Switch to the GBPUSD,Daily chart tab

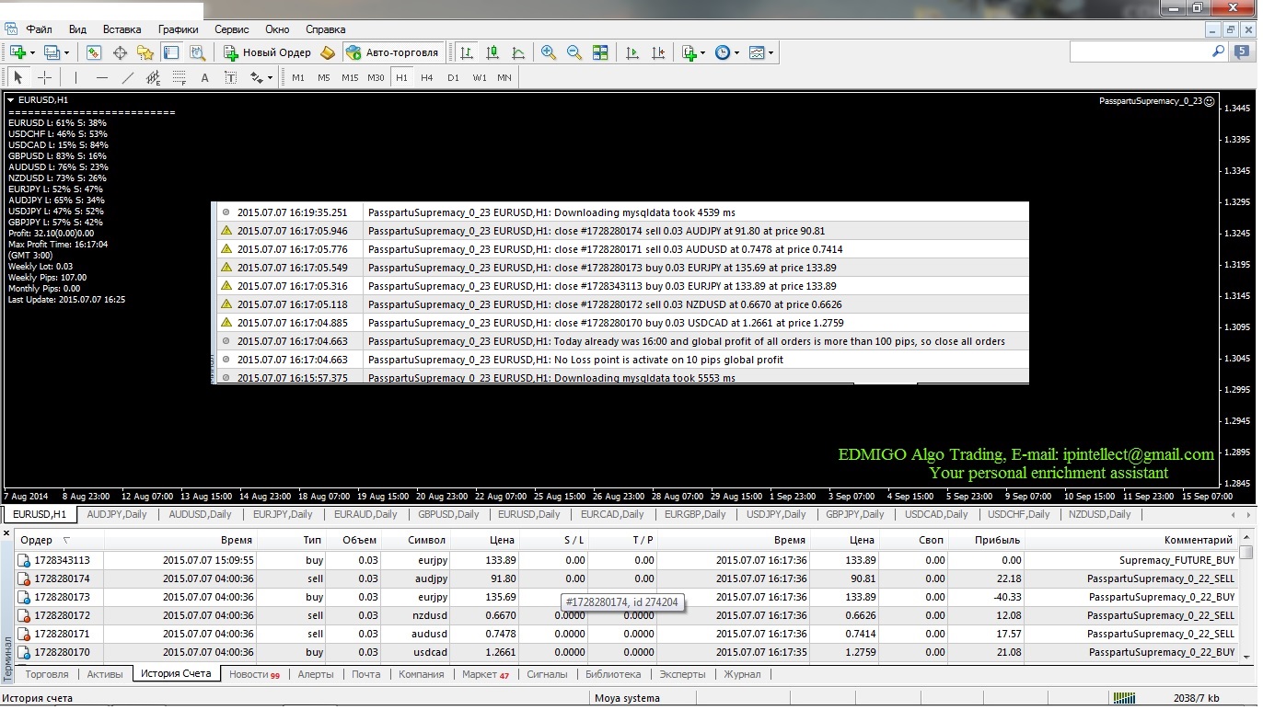pyautogui.click(x=448, y=514)
